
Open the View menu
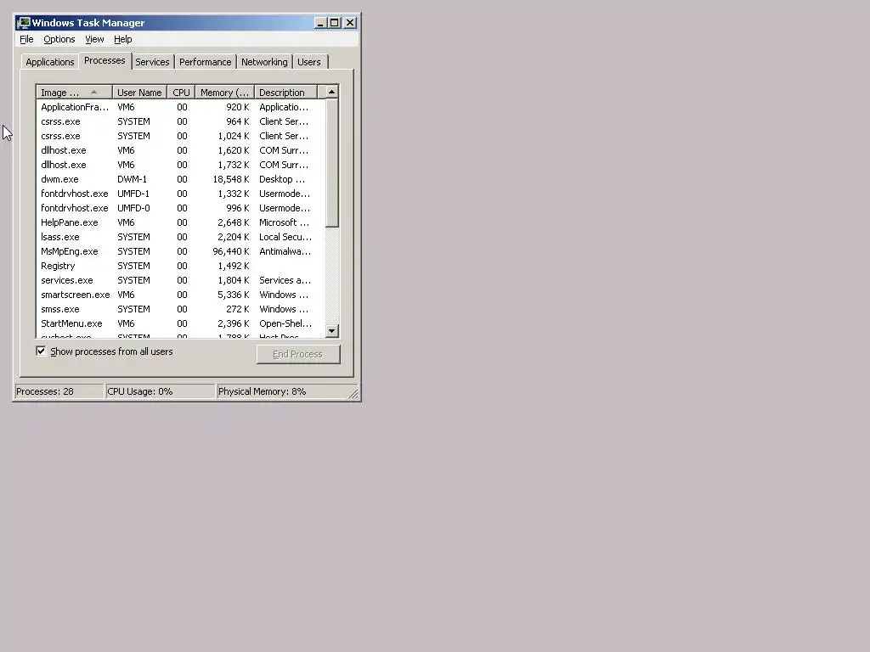pyautogui.click(x=94, y=39)
